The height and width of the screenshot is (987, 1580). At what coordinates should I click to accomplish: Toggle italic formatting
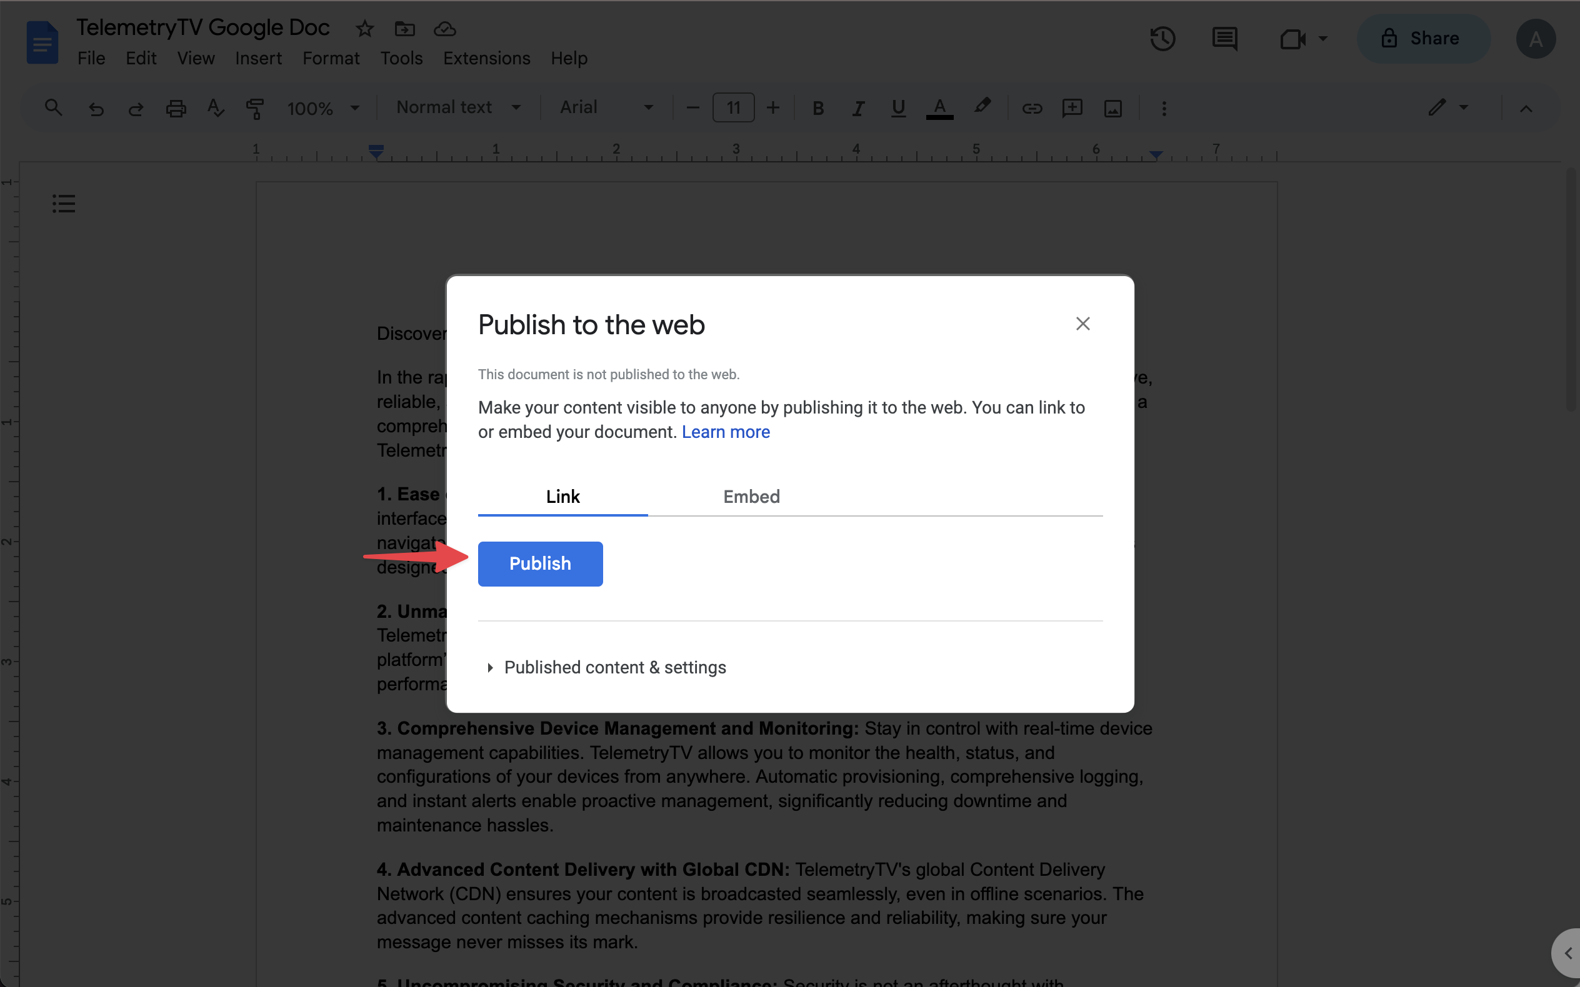858,107
